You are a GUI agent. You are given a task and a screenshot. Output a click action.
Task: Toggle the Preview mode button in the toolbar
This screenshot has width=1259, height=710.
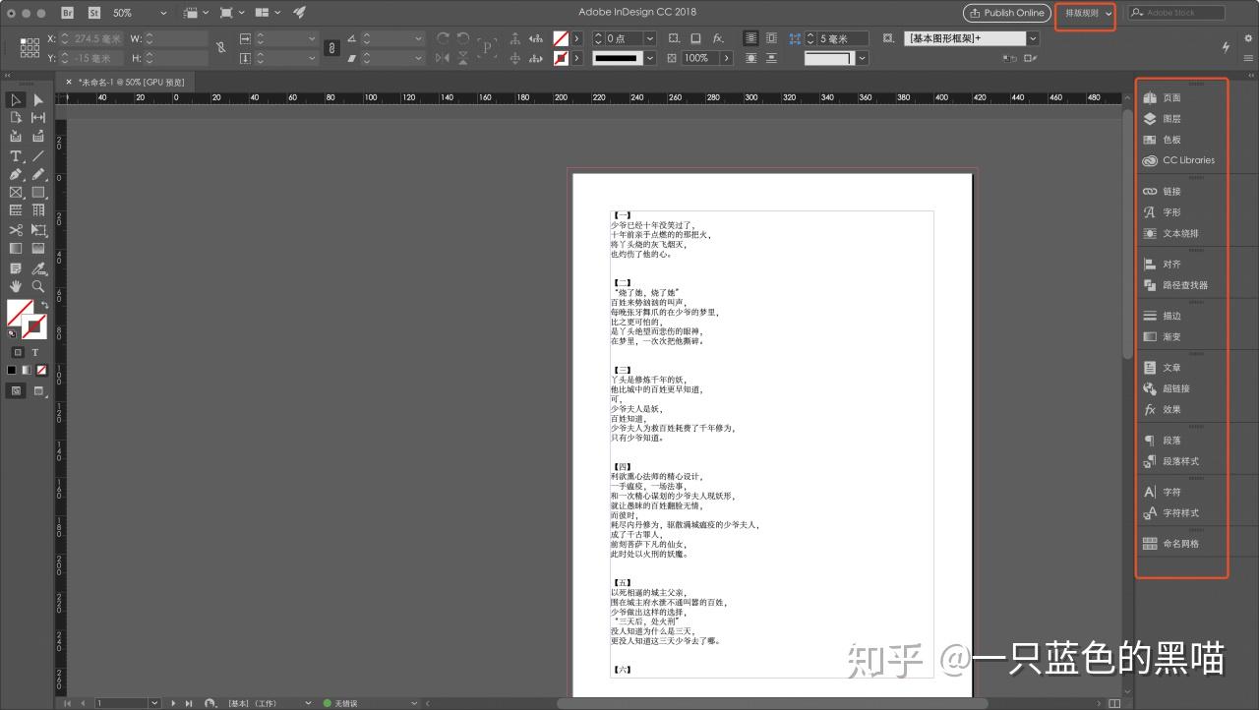coord(38,390)
